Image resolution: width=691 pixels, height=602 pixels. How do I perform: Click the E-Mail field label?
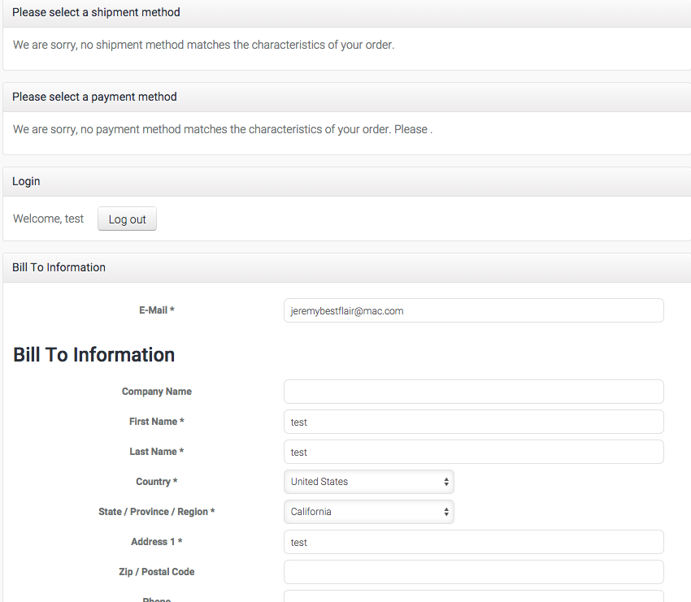[x=157, y=310]
